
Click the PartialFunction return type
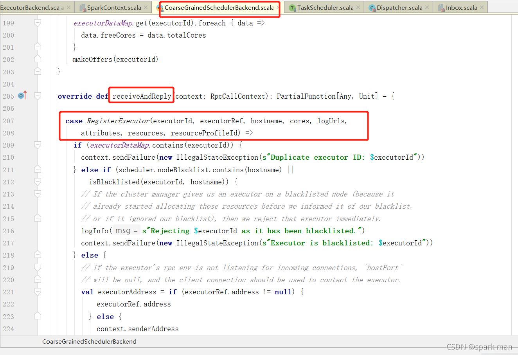(306, 96)
